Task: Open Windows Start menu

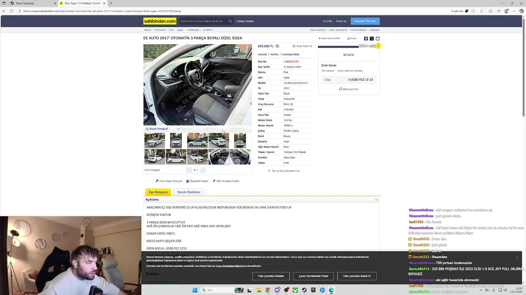Action: [x=195, y=290]
